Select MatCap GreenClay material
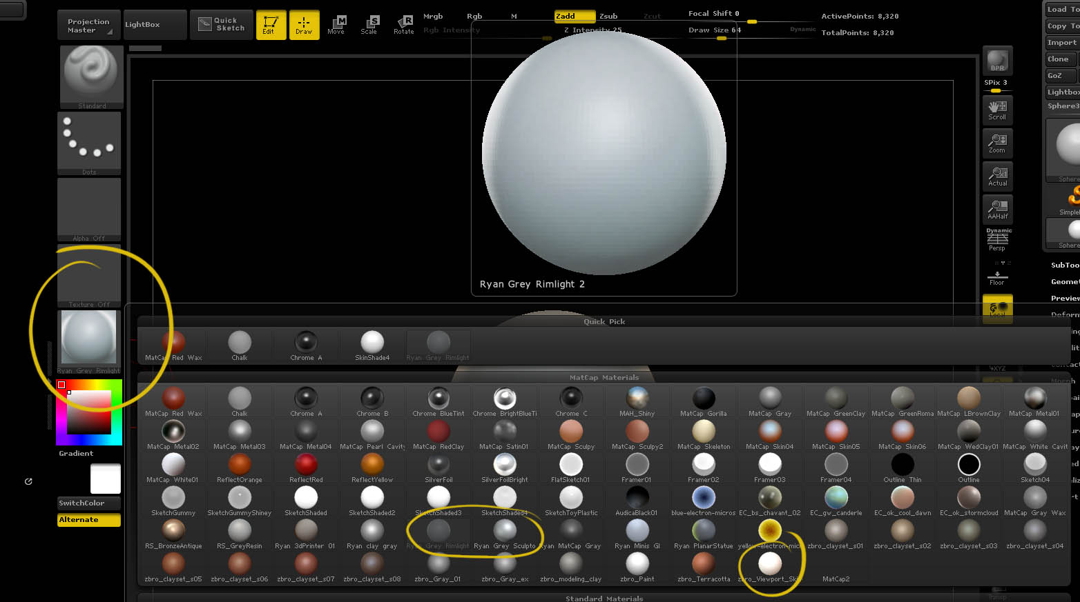Image resolution: width=1080 pixels, height=602 pixels. (x=836, y=401)
